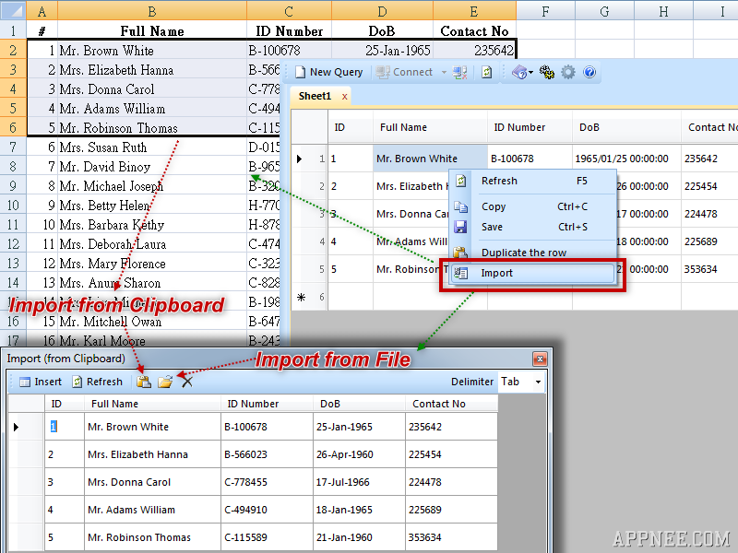The width and height of the screenshot is (738, 553).
Task: Click DoB column header in Import dialog
Action: click(359, 404)
